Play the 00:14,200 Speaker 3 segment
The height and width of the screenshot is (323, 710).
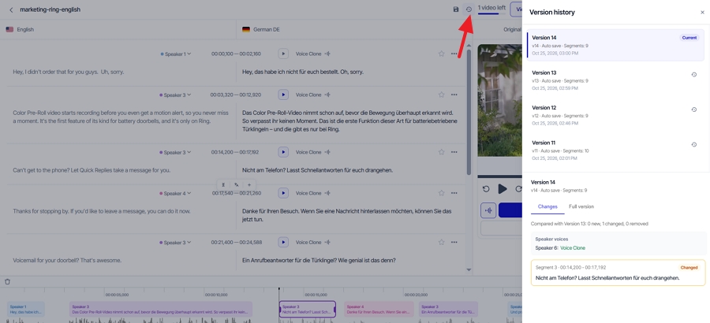(283, 153)
